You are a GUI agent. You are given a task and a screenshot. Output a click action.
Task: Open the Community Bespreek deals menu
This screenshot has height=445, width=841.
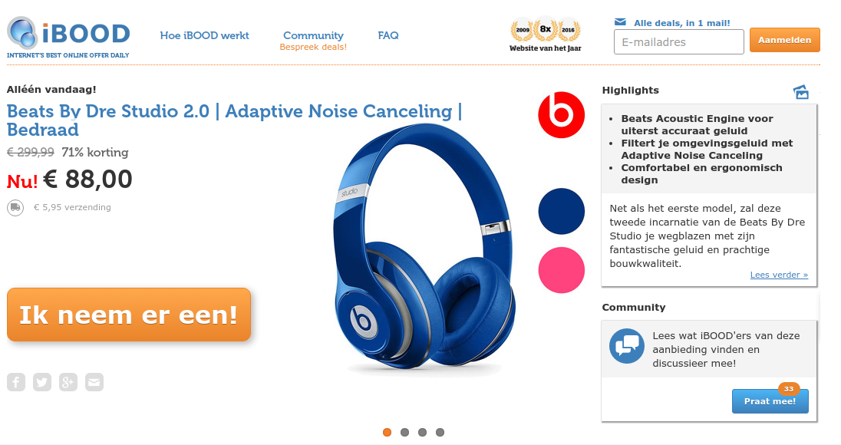(x=313, y=41)
